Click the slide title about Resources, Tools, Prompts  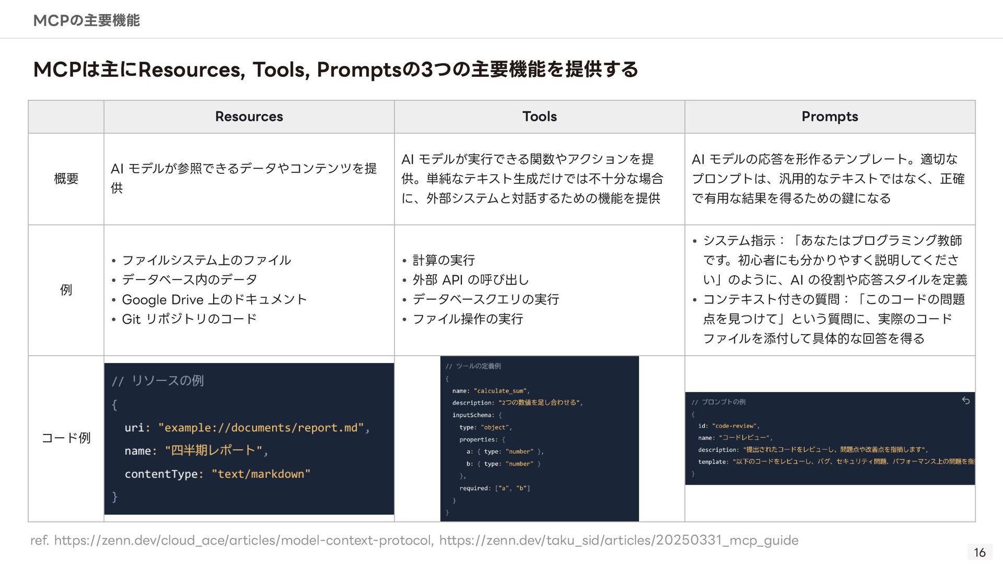click(x=335, y=69)
